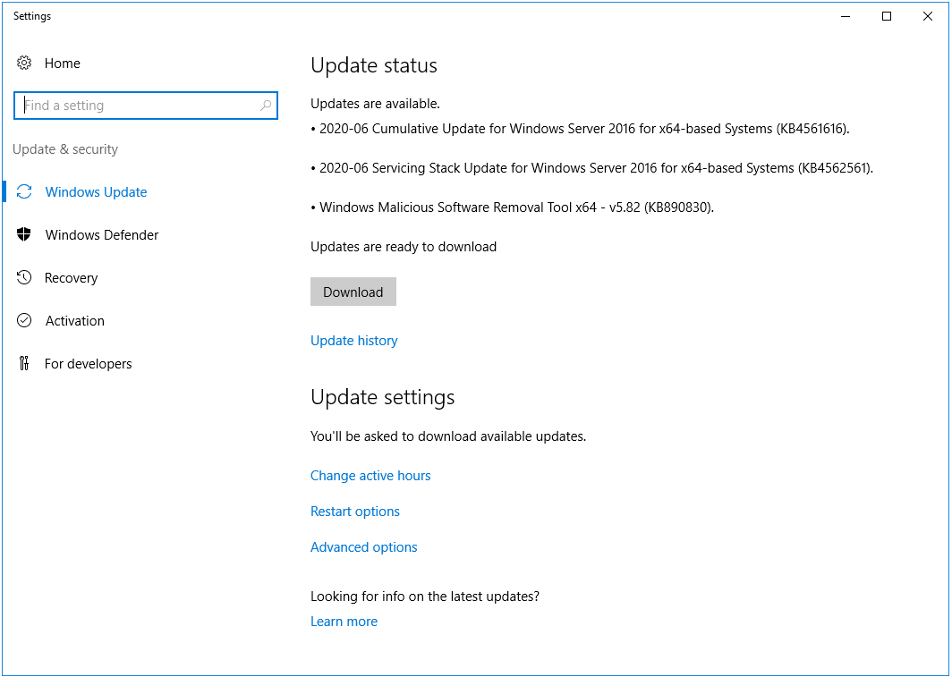
Task: Click the Home gear icon
Action: [24, 63]
